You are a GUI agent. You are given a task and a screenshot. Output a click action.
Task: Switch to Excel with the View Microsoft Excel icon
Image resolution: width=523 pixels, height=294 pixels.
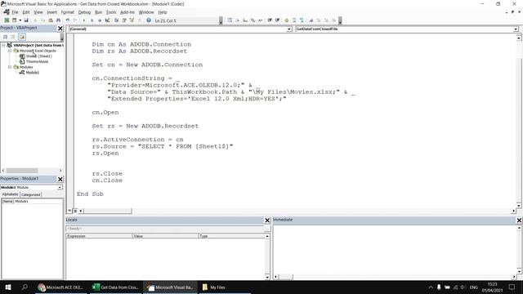point(7,20)
